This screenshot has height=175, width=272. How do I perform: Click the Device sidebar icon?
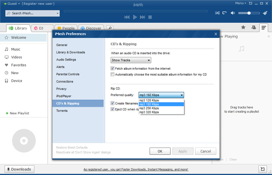coord(6,81)
